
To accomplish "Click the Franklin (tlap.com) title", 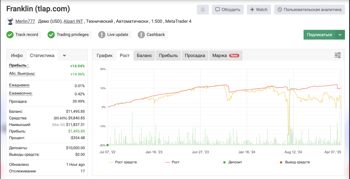I will [38, 9].
